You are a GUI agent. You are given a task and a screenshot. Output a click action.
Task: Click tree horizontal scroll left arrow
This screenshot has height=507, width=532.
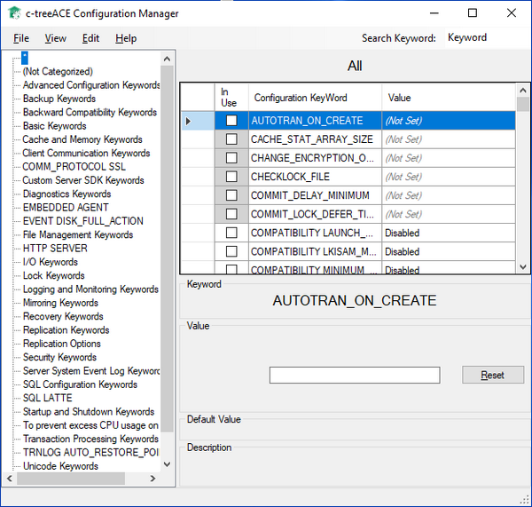[x=10, y=479]
